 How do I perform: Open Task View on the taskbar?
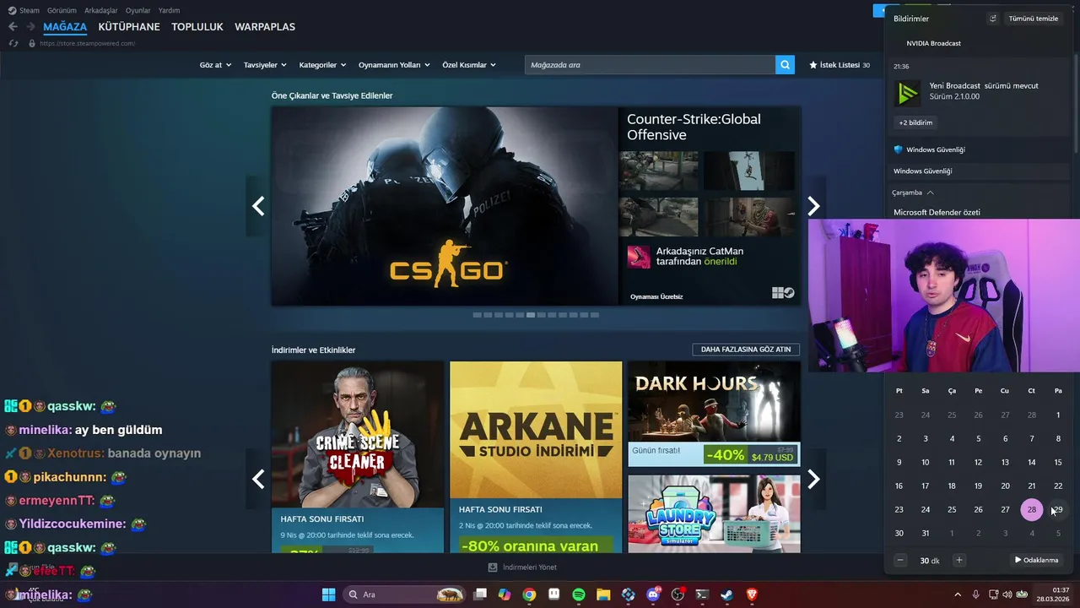pyautogui.click(x=479, y=594)
